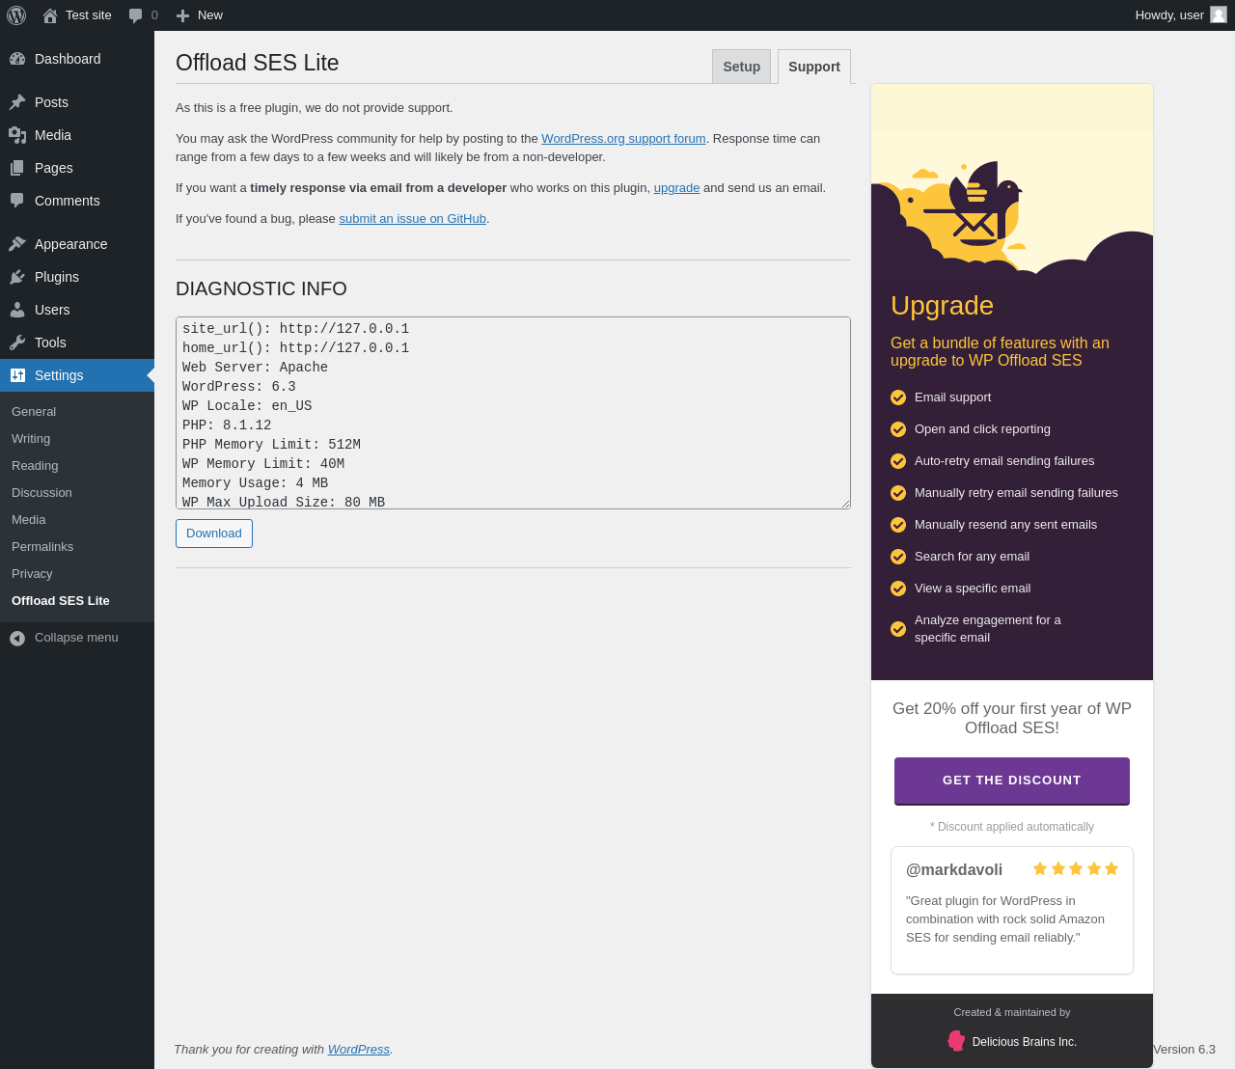Viewport: 1235px width, 1069px height.
Task: Click the Email support feature checkmark
Action: (898, 397)
